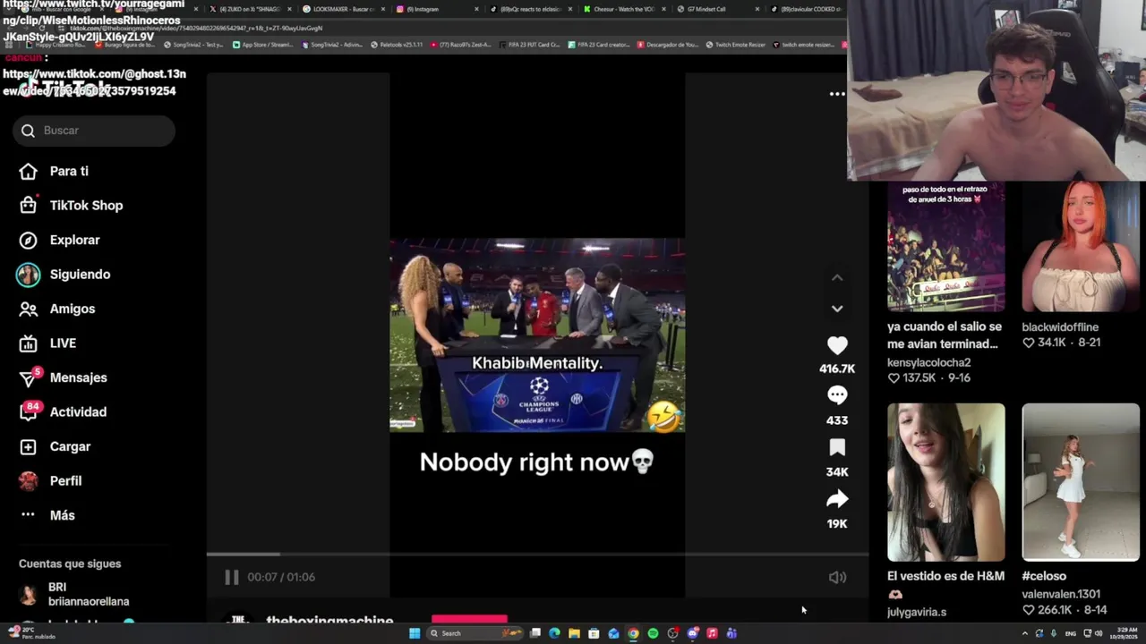Open TikTok Shop from sidebar
Viewport: 1146px width, 644px height.
coord(72,206)
